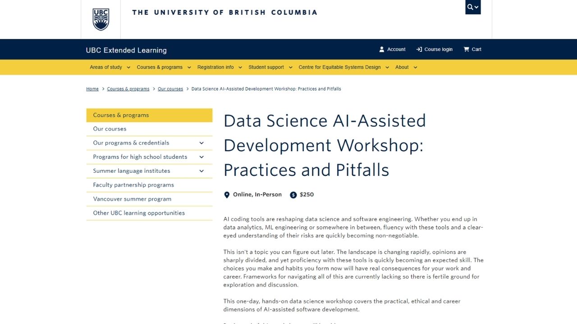Screen dimensions: 577x324
Task: Expand Summer language institutes submenu
Action: [x=201, y=171]
